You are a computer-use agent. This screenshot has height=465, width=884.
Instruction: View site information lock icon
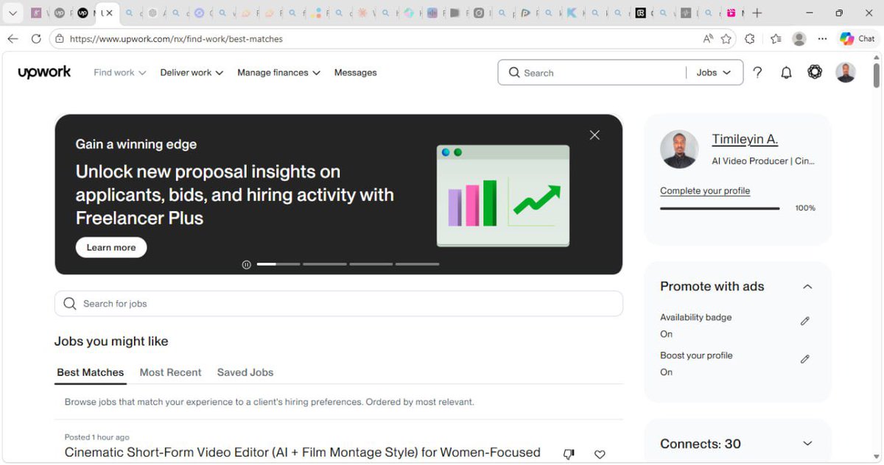tap(60, 39)
